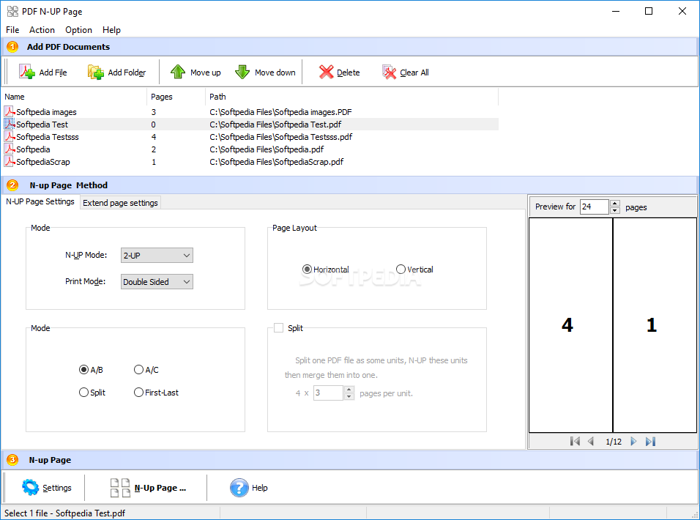Choose the A/B mode option
The image size is (700, 520).
click(x=83, y=370)
